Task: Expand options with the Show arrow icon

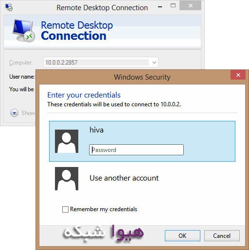Action: tap(14, 113)
